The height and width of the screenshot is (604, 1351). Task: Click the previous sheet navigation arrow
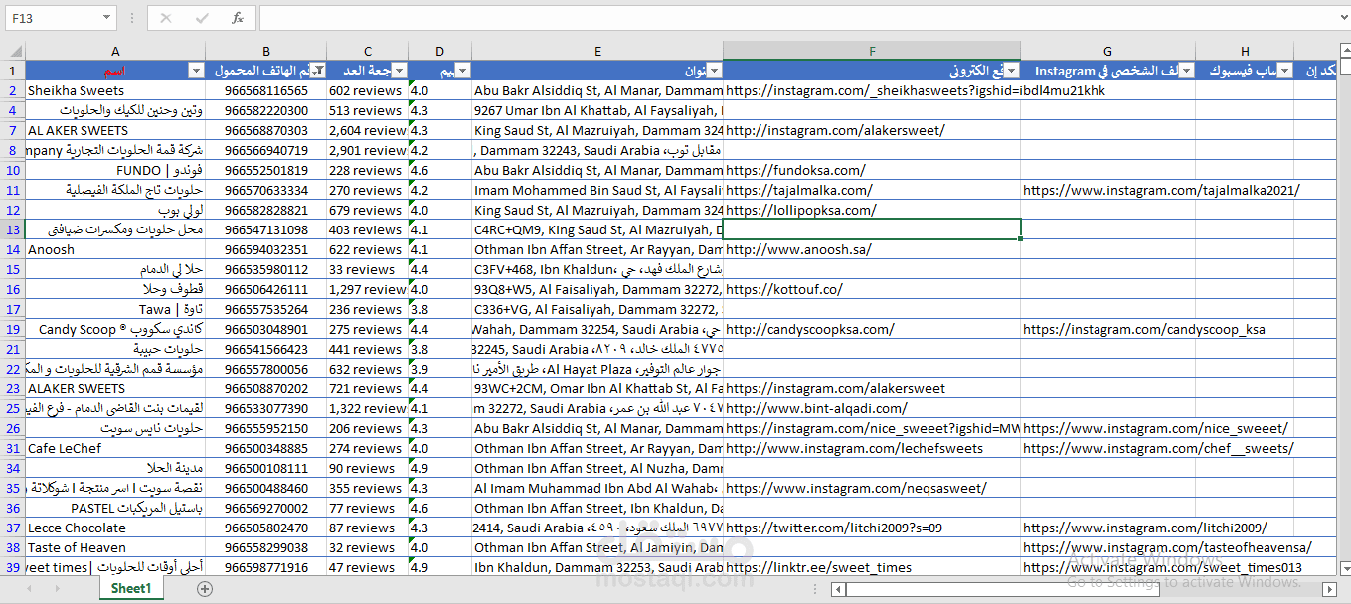(30, 589)
